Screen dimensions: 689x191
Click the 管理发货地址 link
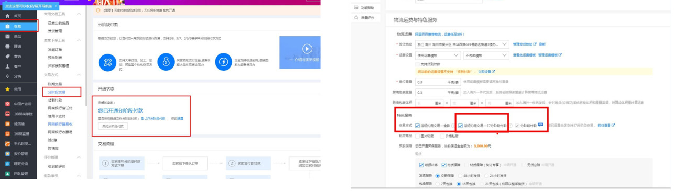tap(525, 44)
